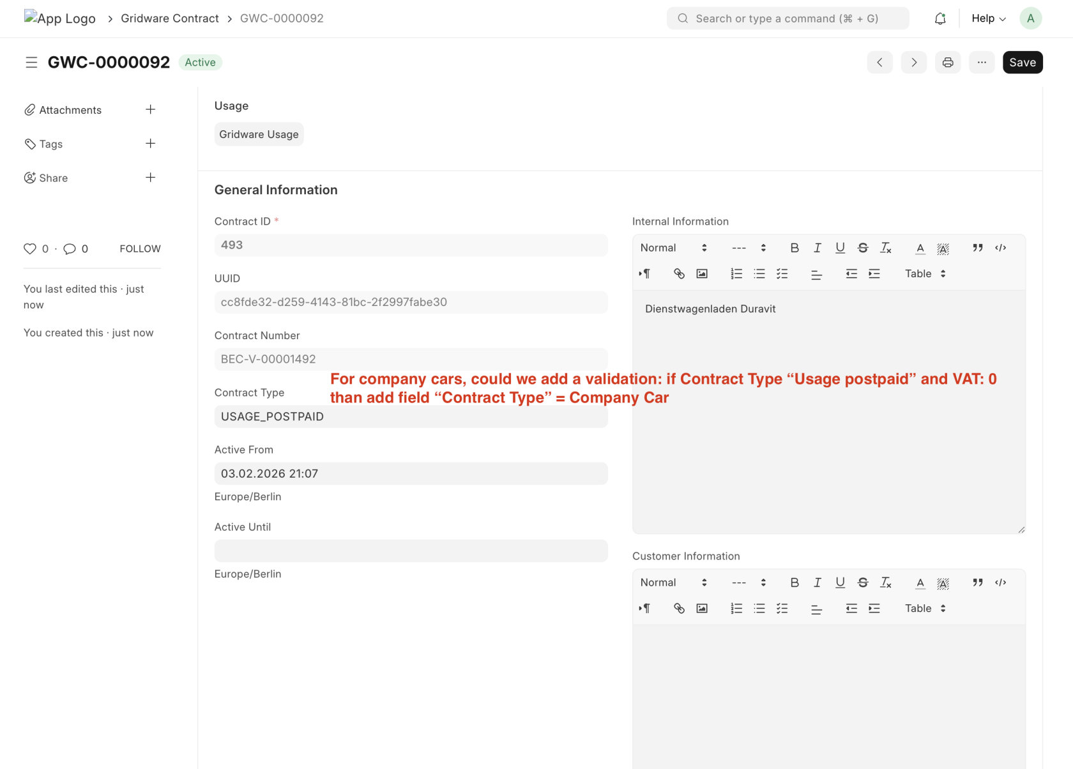
Task: Insert image in Internal Information editor
Action: [702, 274]
